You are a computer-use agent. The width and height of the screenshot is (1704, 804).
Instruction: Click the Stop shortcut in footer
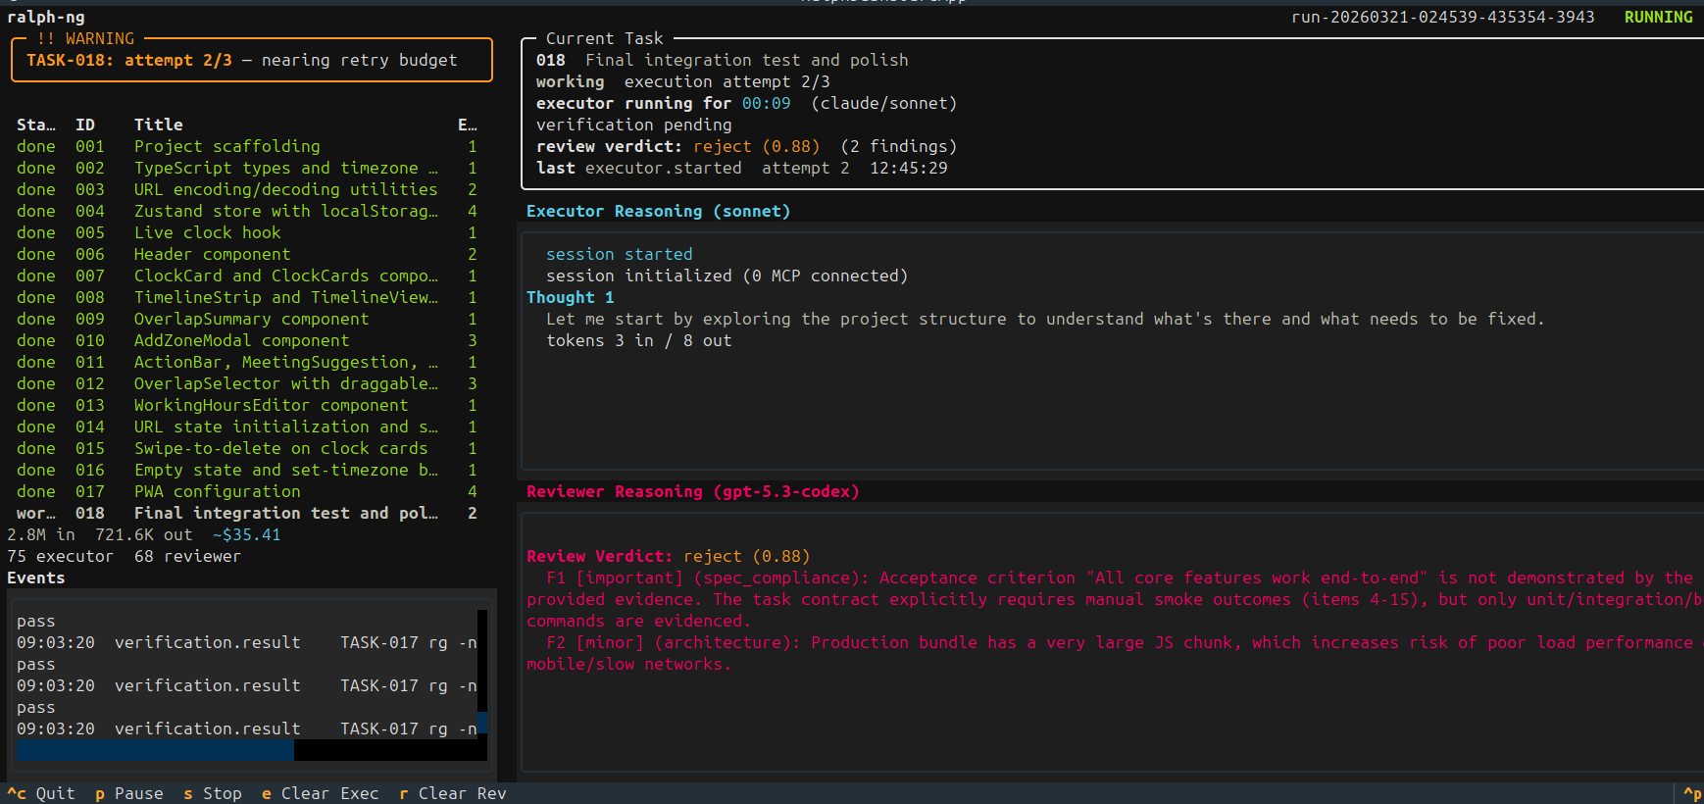pyautogui.click(x=213, y=793)
